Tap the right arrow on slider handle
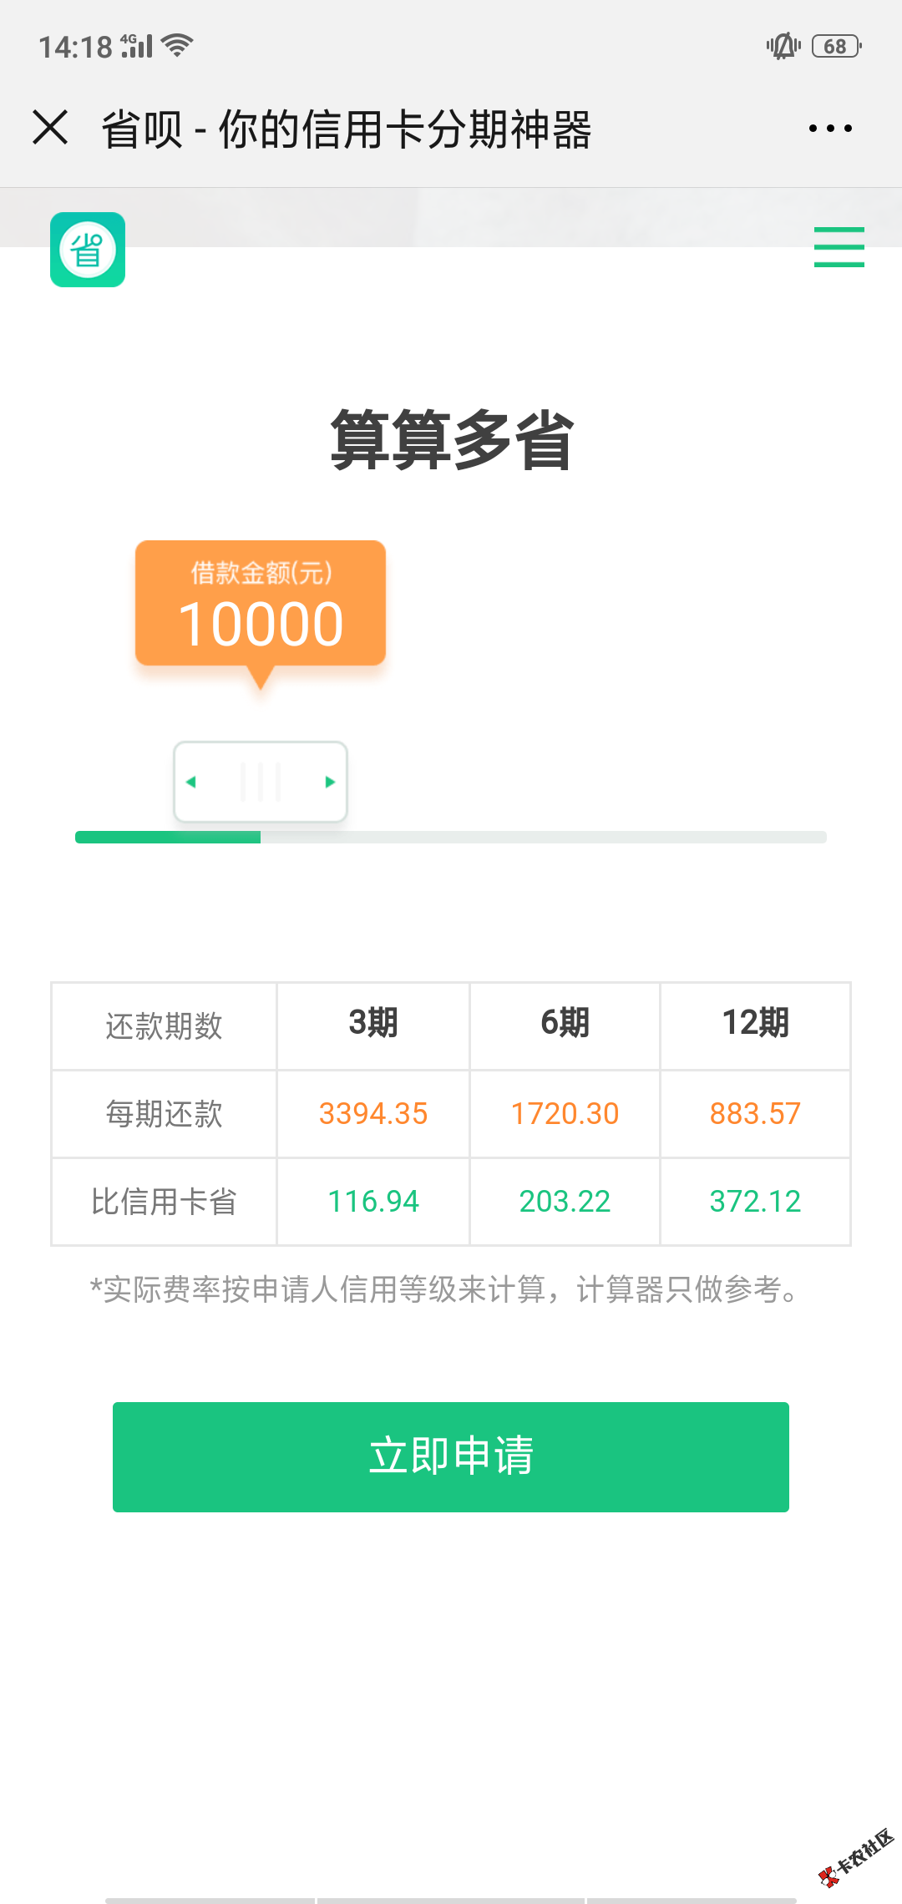Image resolution: width=902 pixels, height=1904 pixels. click(330, 782)
